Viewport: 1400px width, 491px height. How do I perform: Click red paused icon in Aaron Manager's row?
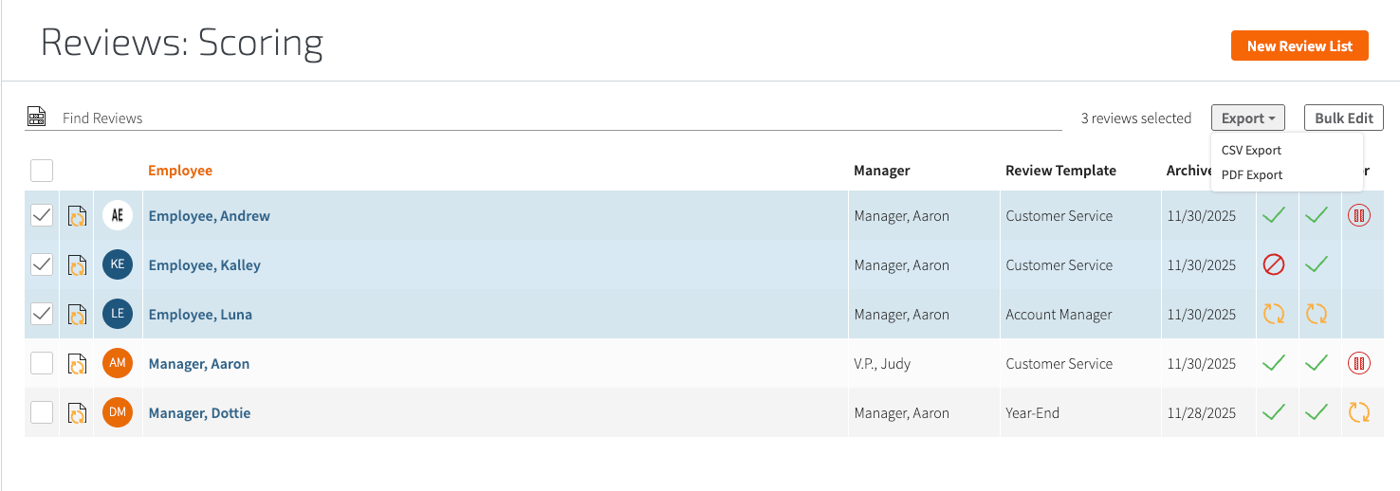1359,364
